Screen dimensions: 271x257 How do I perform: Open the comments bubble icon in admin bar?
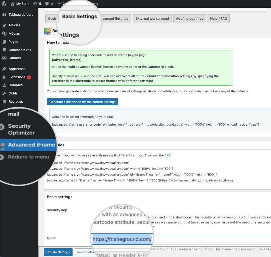(47, 4)
